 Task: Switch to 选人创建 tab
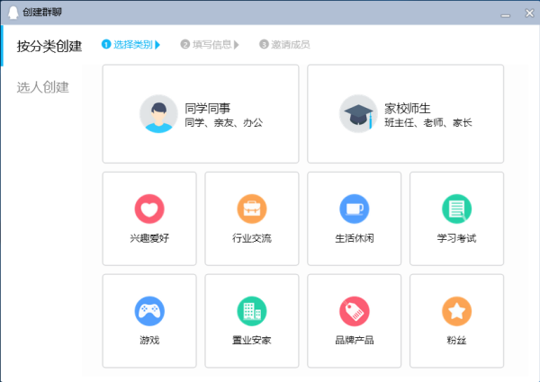43,87
